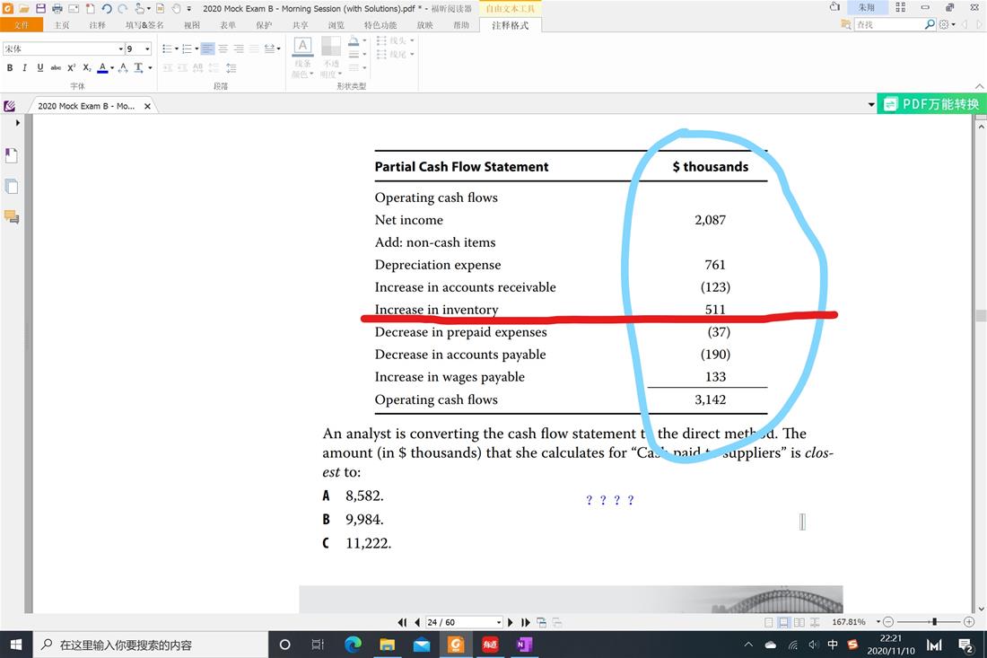Switch to the 注释 ribbon tab
The width and height of the screenshot is (987, 658).
[97, 25]
